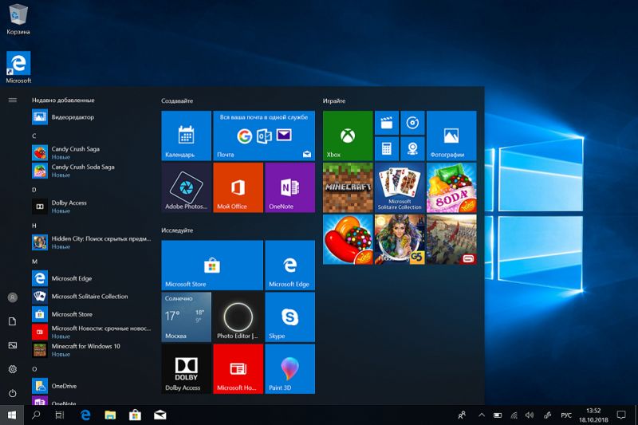Launch the Minecraft tile
Screen dimensions: 638x425
coord(348,187)
